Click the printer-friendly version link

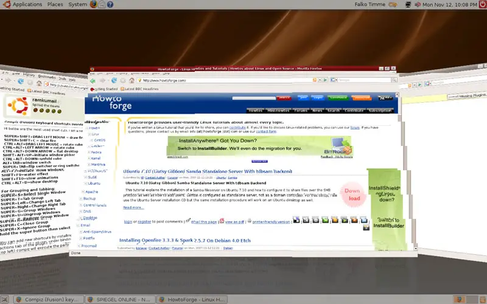point(271,222)
